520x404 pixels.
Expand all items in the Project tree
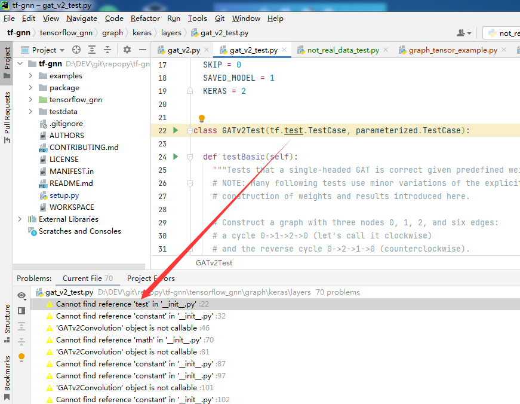(x=92, y=50)
